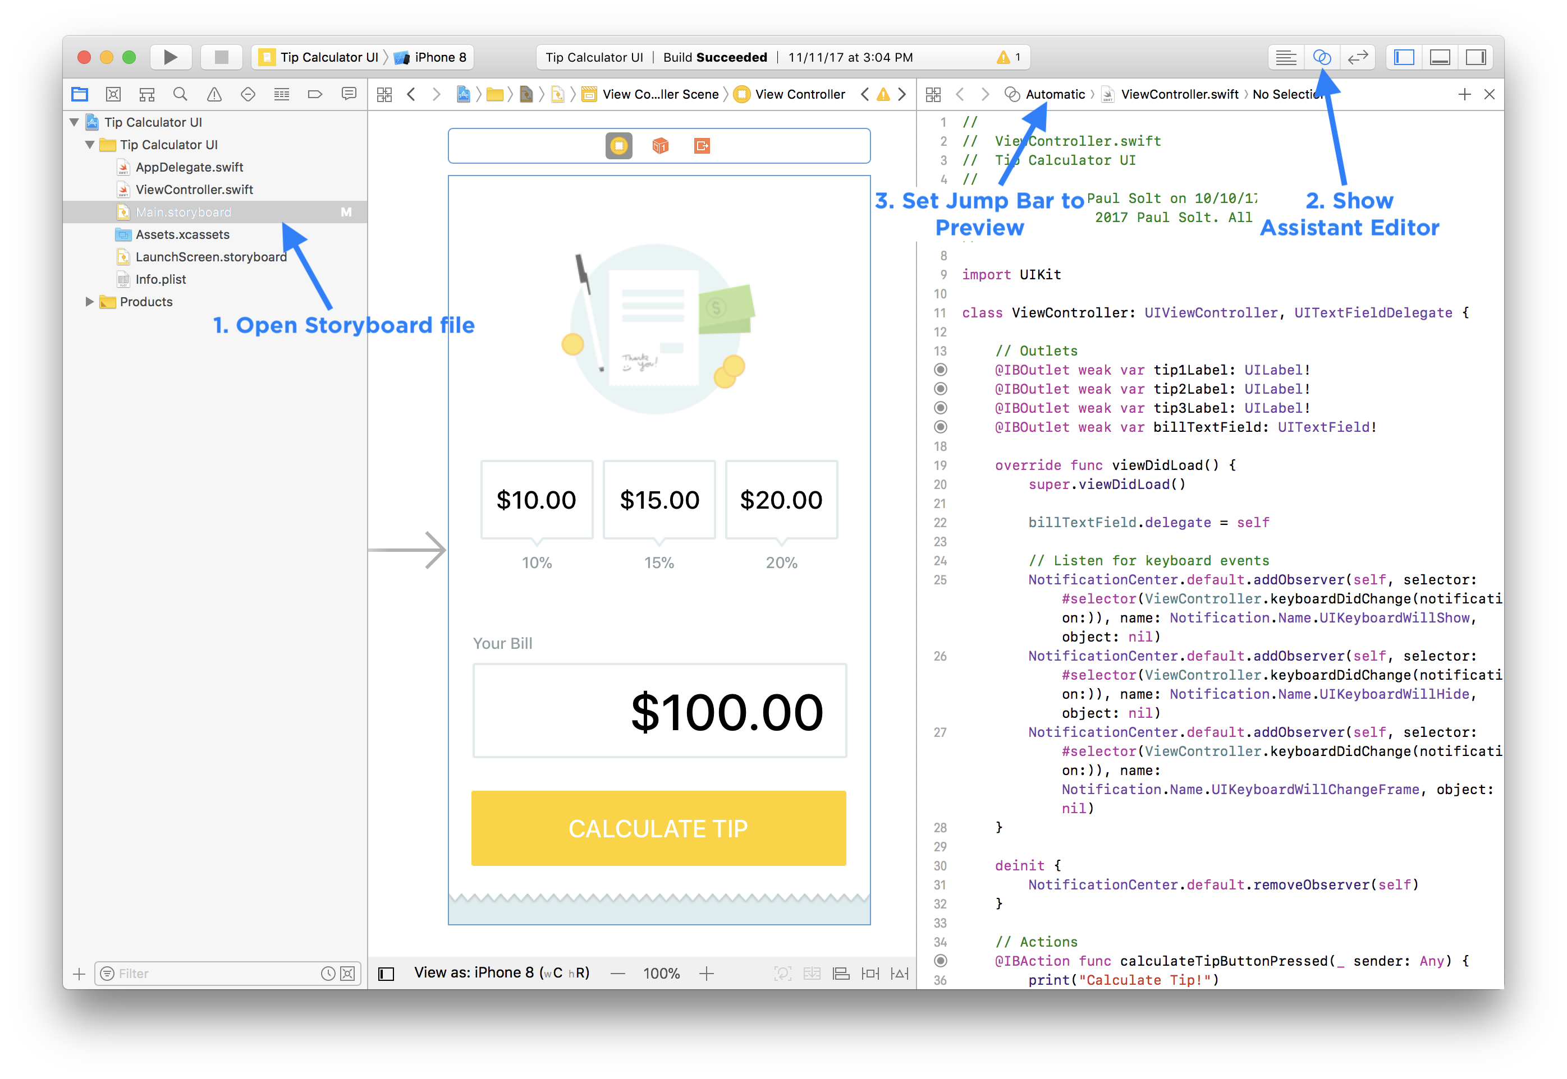Click the CALCULATE TIP button preview
This screenshot has height=1079, width=1567.
(x=658, y=829)
